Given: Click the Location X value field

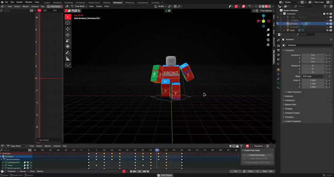Looking at the screenshot, I should click(x=313, y=55).
